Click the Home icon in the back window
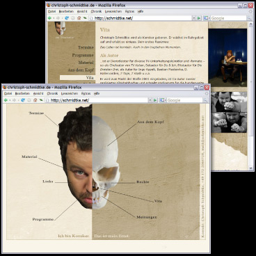The image size is (256, 256). [x=79, y=18]
